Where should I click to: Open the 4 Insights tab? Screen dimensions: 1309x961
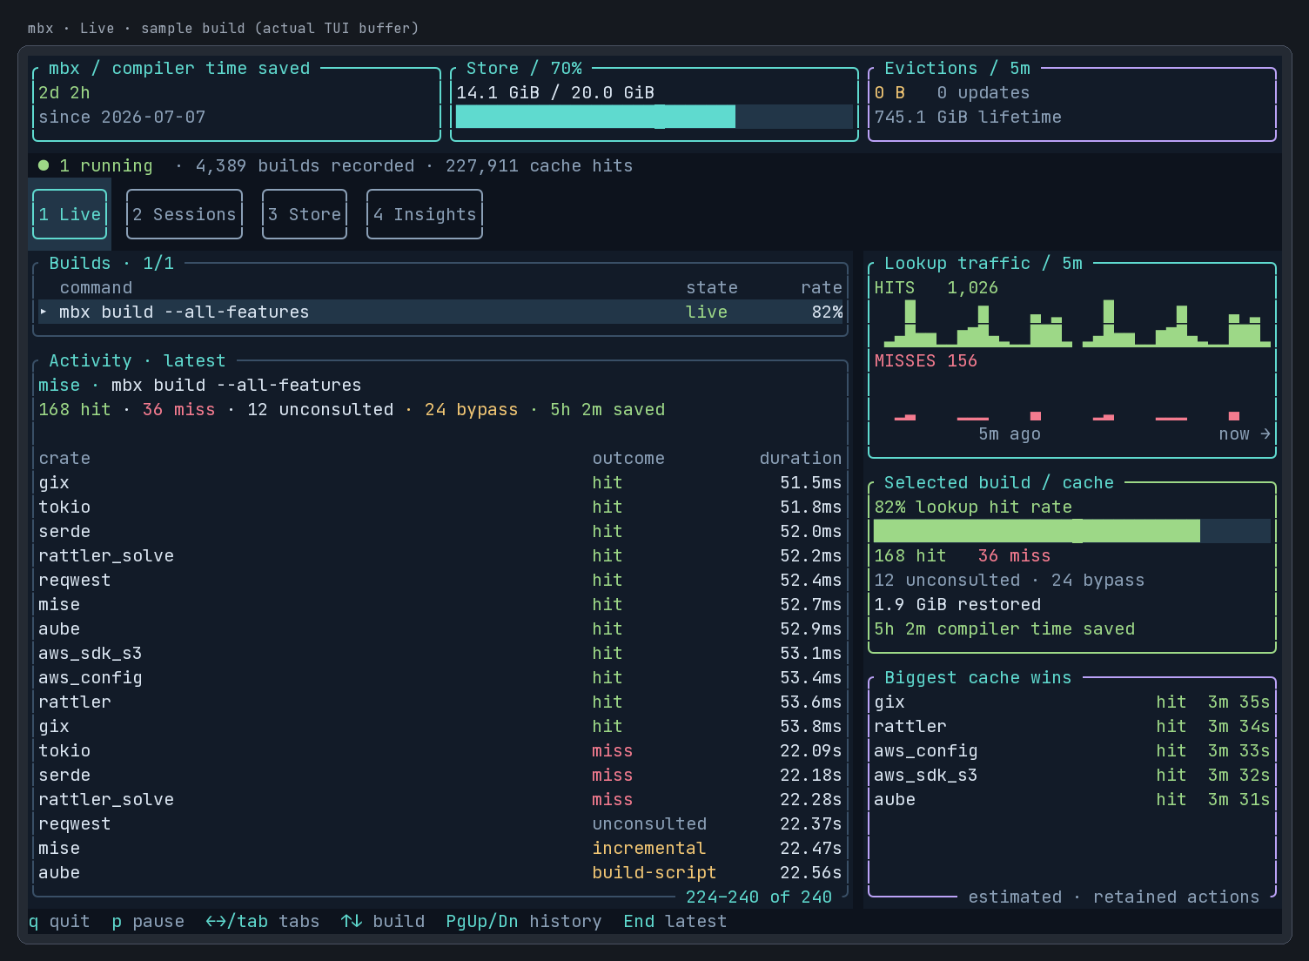pos(425,214)
